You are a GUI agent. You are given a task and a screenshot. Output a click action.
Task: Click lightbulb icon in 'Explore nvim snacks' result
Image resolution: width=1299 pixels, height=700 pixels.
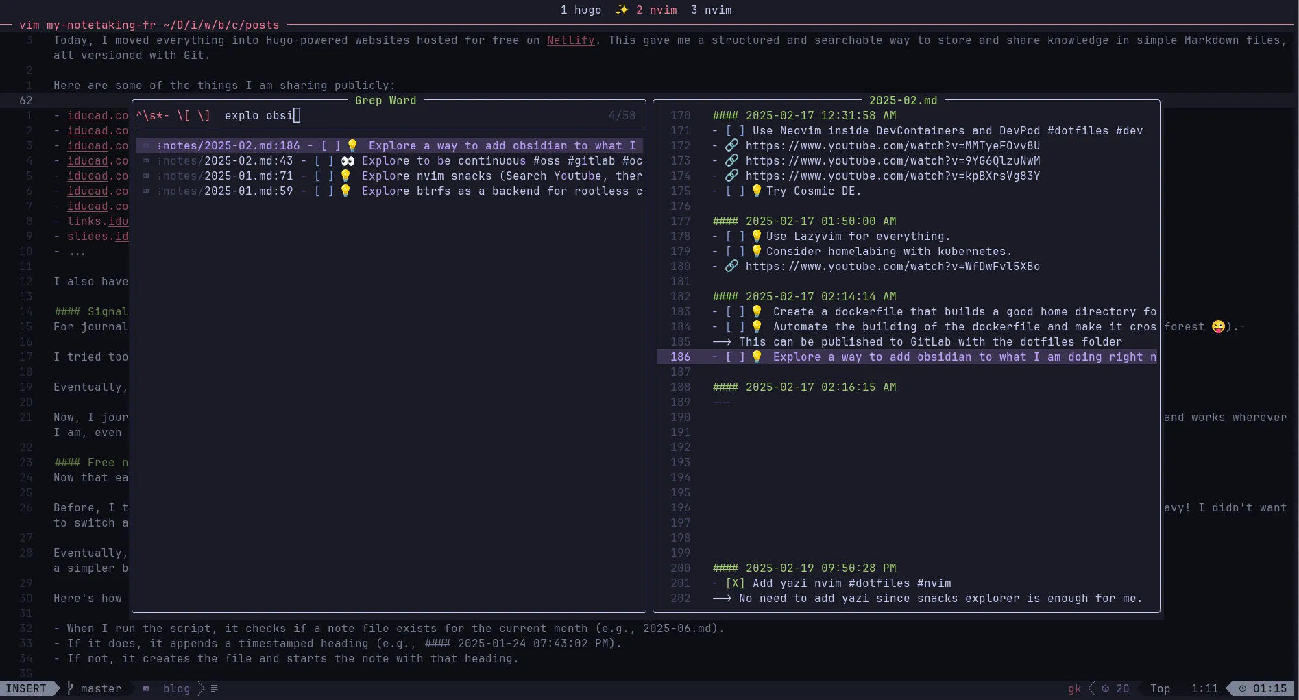click(x=345, y=176)
